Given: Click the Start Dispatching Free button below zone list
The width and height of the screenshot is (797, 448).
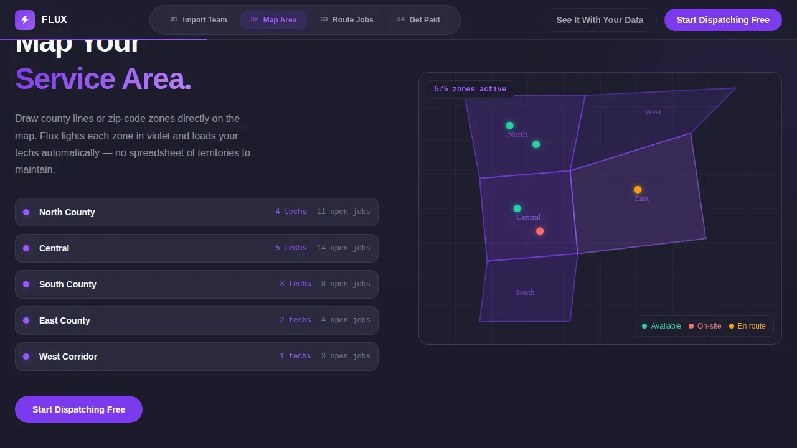Looking at the screenshot, I should point(78,409).
